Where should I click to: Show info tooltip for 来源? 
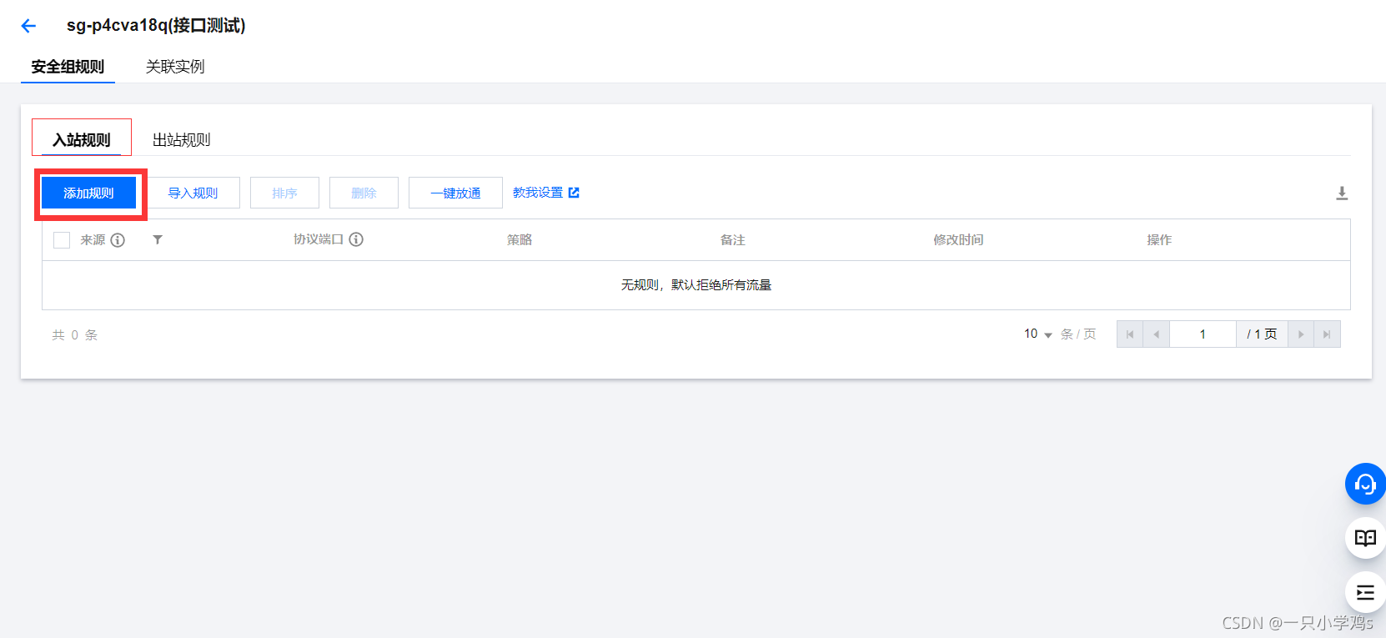(x=118, y=240)
